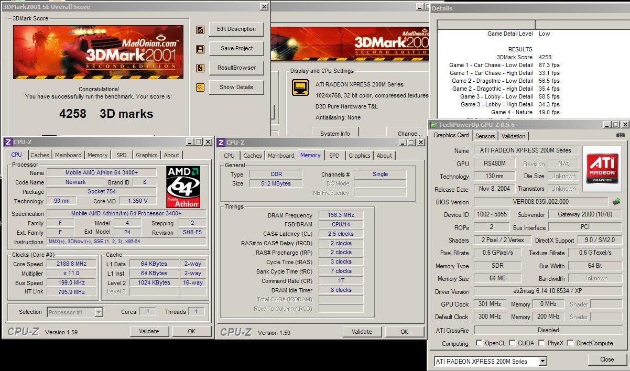Switch to the Graphics tab in left CPU-Z window
This screenshot has width=630, height=371.
pos(146,155)
